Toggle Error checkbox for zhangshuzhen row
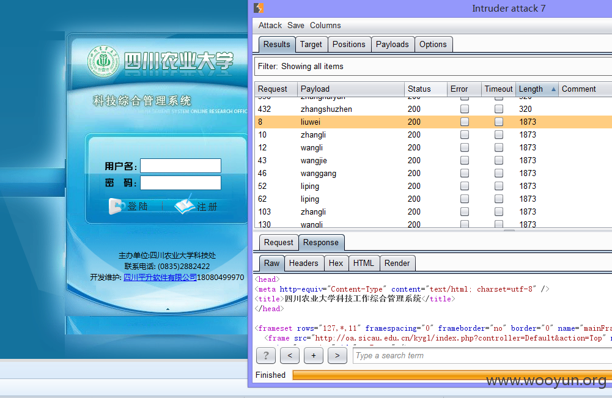 tap(465, 109)
